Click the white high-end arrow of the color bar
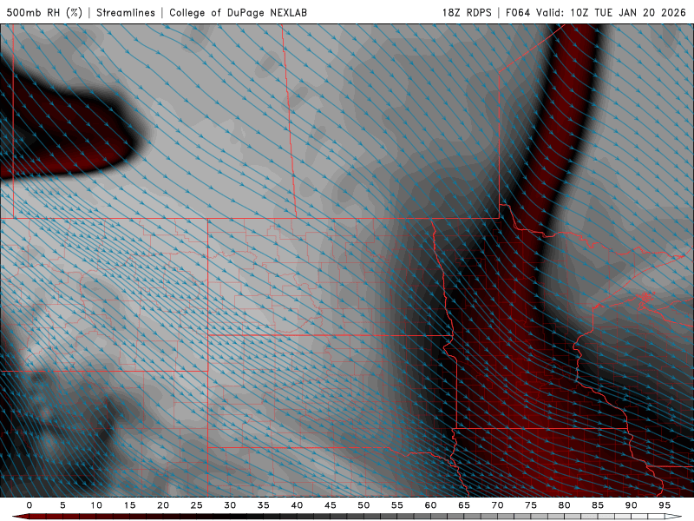694x521 pixels. (674, 517)
